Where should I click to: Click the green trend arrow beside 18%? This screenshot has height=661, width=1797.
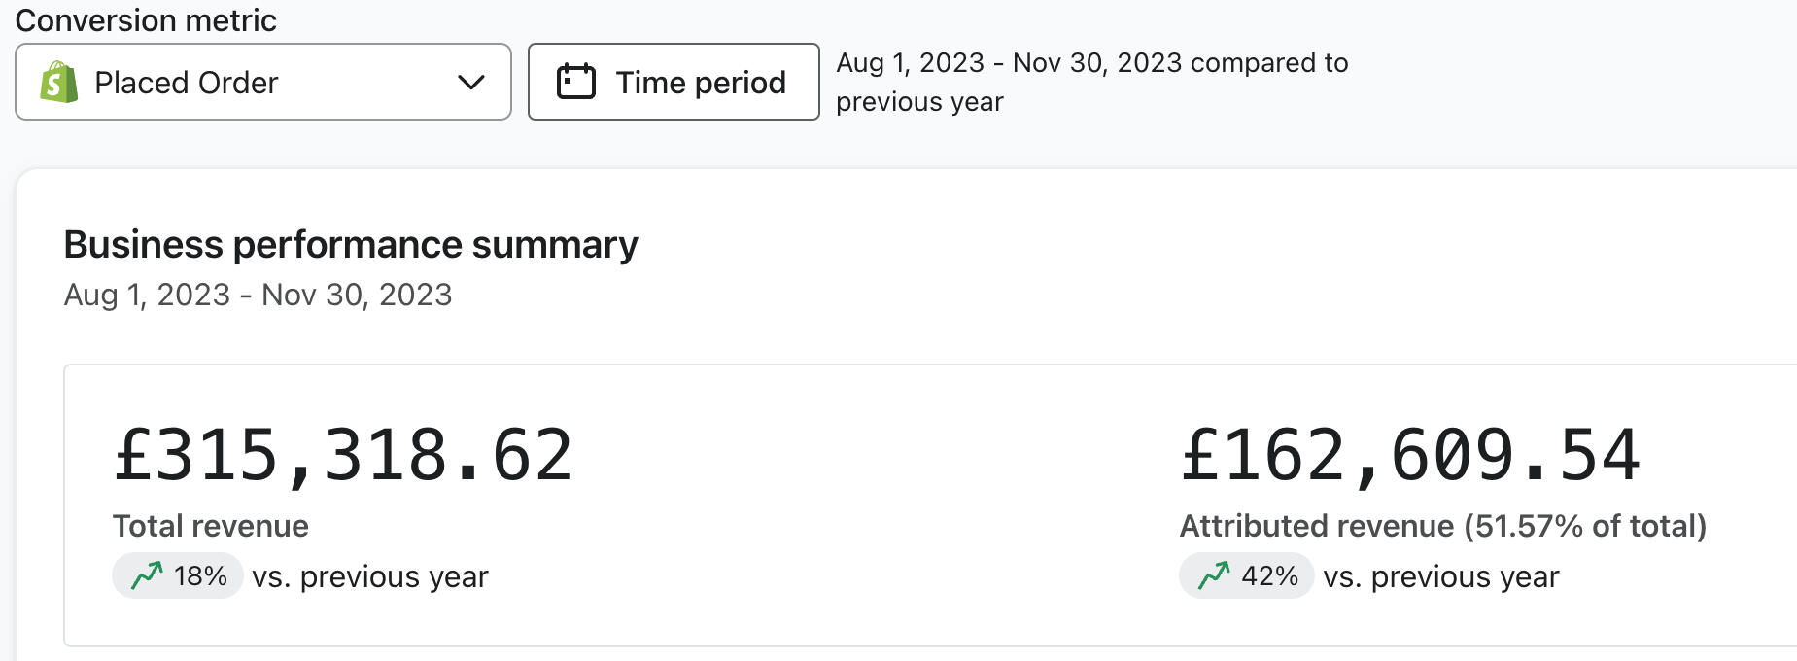147,575
